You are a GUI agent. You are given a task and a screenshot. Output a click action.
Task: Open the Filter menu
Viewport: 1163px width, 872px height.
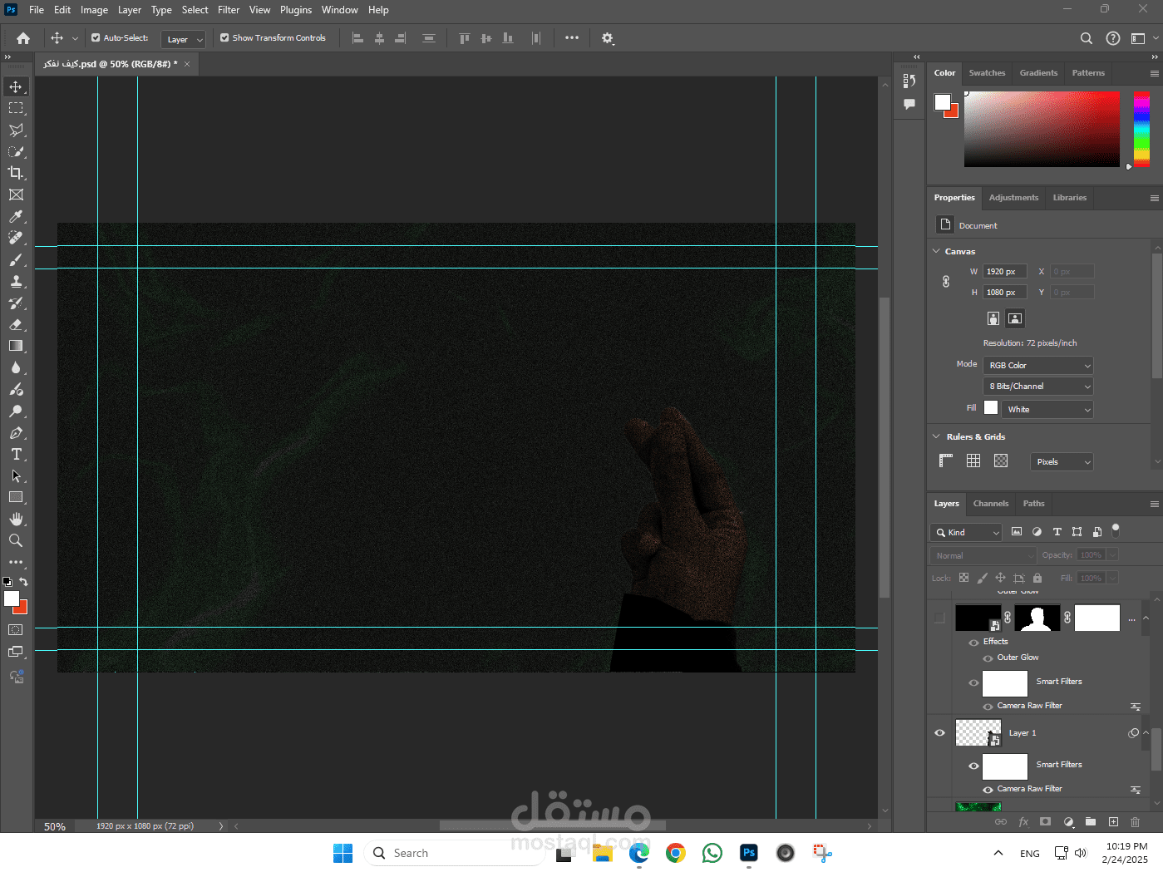229,10
